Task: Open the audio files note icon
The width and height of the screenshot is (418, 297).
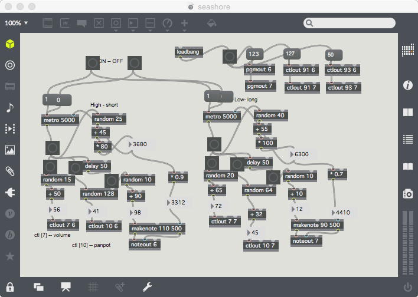Action: coord(9,107)
